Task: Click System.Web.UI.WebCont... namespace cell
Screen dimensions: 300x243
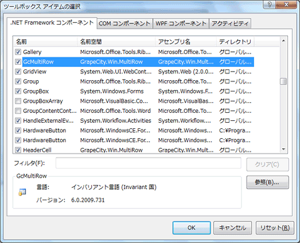Action: pos(116,71)
